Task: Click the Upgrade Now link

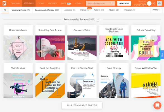Action: 140,5
